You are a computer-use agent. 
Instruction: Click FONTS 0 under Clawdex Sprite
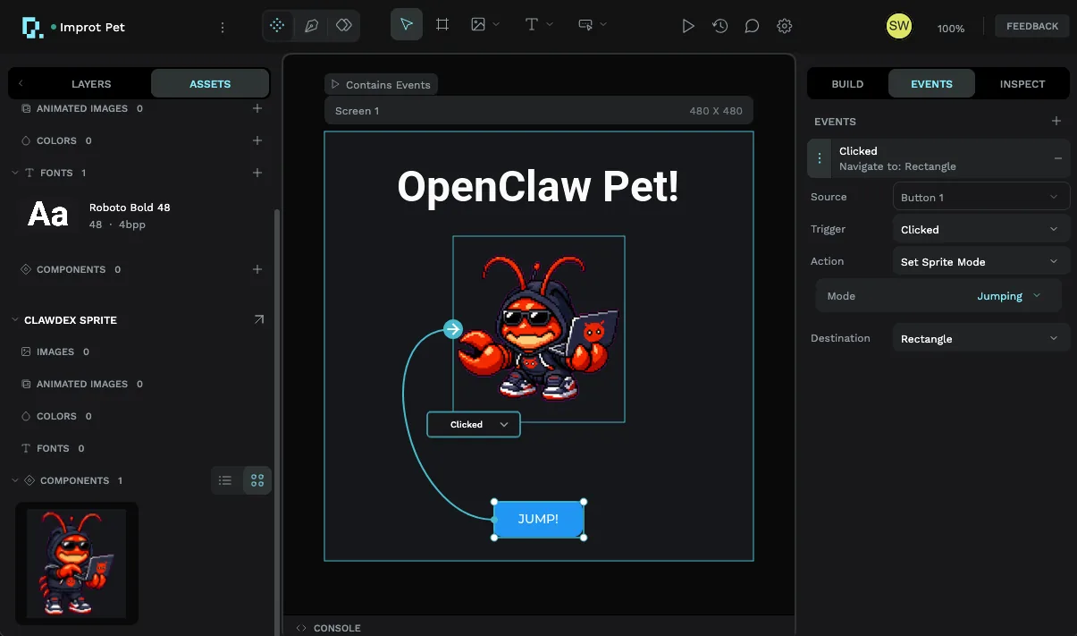[x=53, y=448]
